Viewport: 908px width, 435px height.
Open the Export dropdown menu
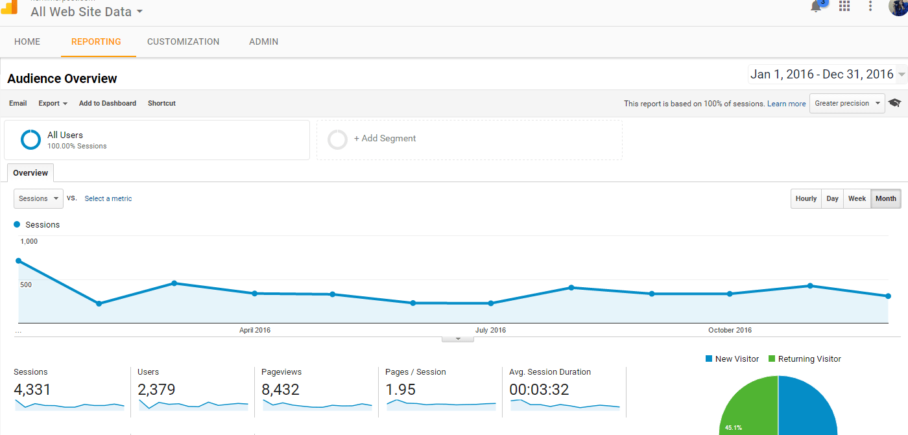[53, 103]
